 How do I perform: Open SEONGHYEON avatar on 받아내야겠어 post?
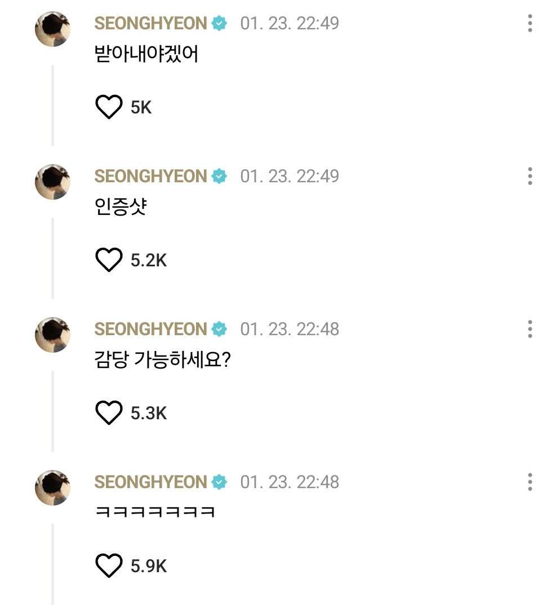pos(52,29)
